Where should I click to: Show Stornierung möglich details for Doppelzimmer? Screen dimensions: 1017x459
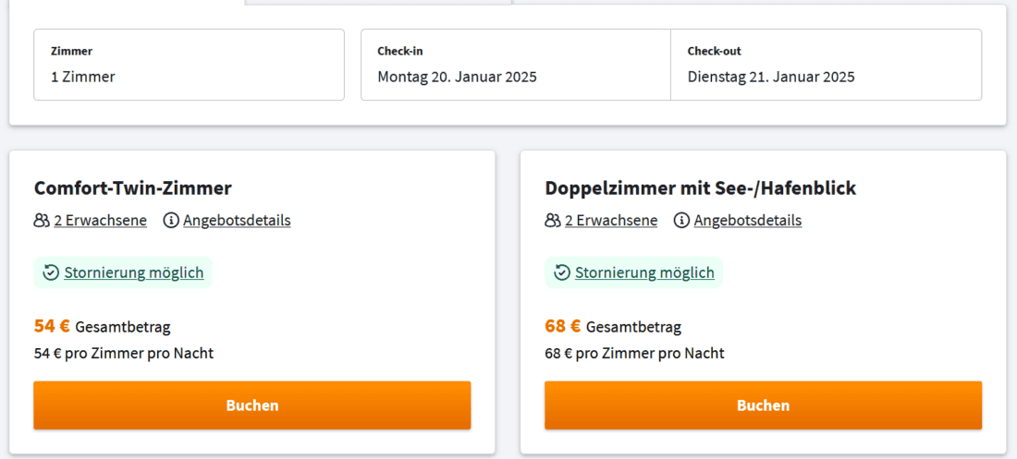(x=644, y=272)
